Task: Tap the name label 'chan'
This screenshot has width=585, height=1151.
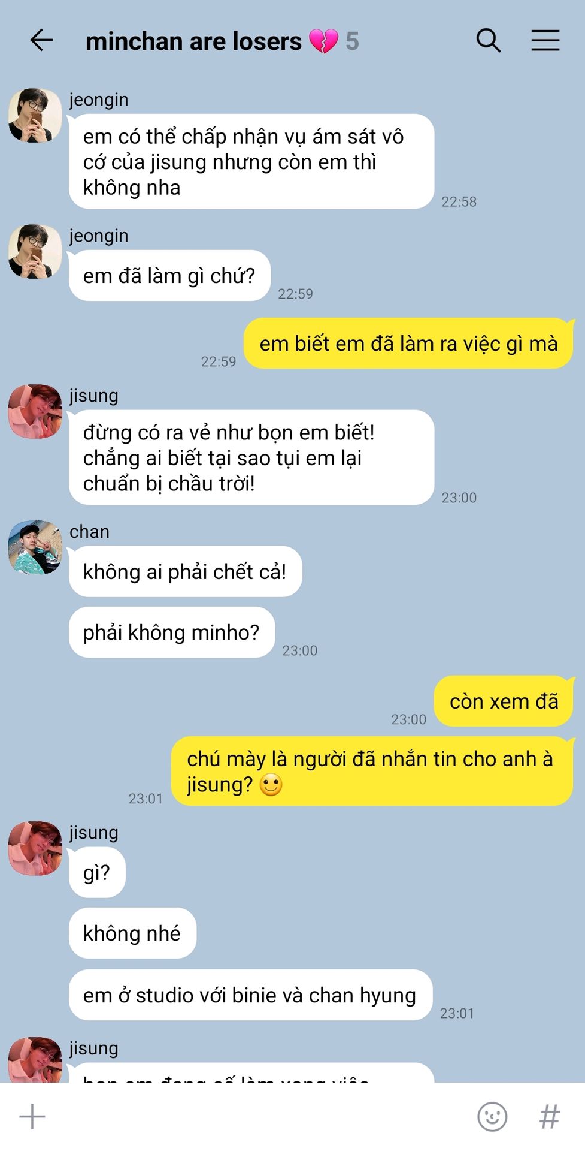Action: (89, 532)
